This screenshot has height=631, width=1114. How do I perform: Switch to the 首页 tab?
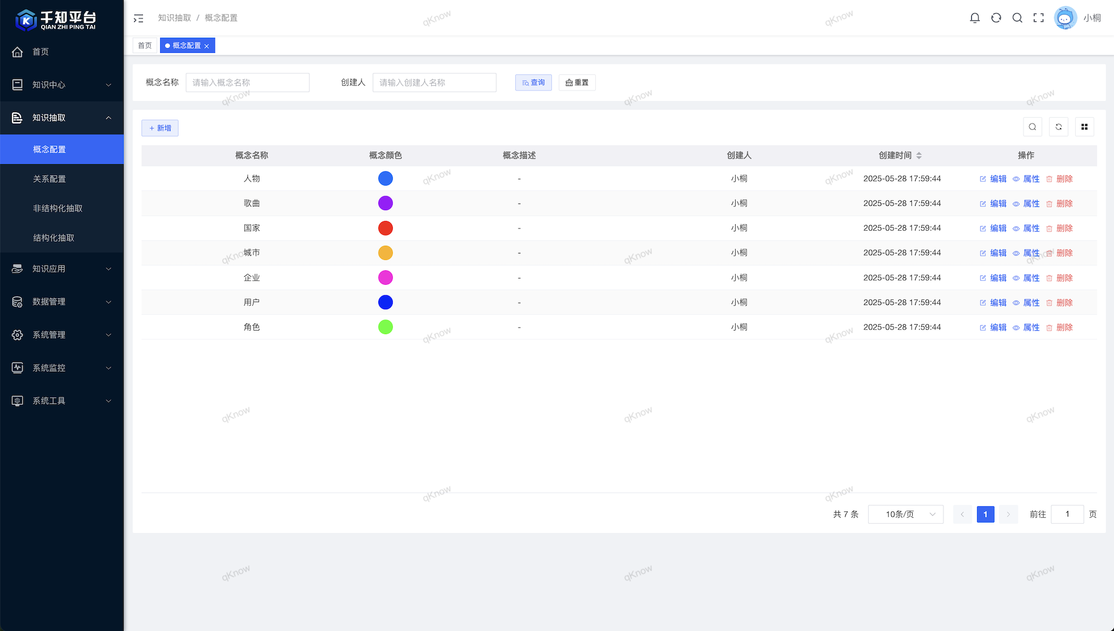[145, 46]
